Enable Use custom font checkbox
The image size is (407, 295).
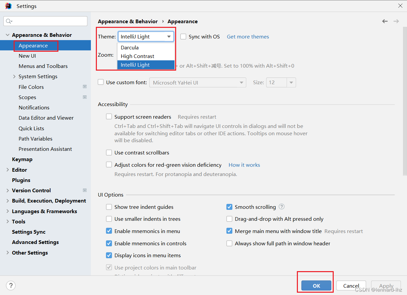coord(101,82)
